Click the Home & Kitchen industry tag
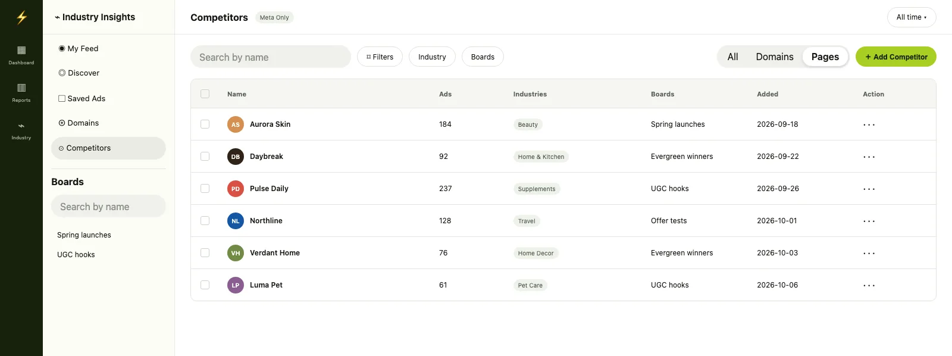The width and height of the screenshot is (952, 356). point(541,157)
